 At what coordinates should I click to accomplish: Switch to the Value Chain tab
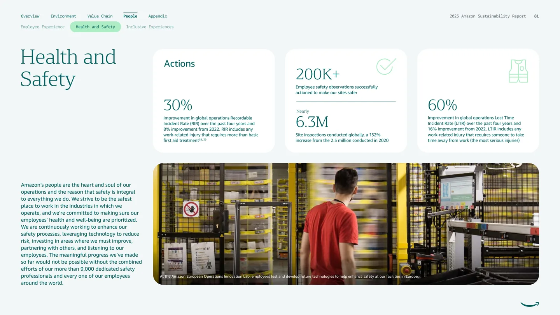click(x=100, y=16)
